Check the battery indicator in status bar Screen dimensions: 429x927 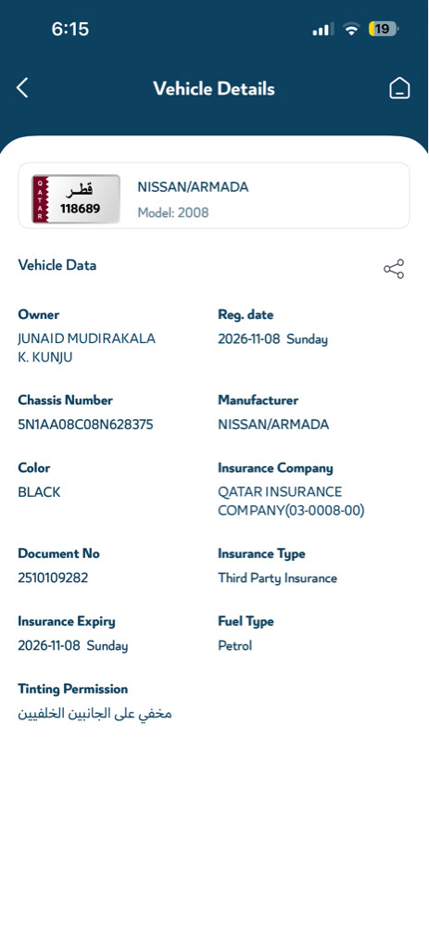(383, 29)
